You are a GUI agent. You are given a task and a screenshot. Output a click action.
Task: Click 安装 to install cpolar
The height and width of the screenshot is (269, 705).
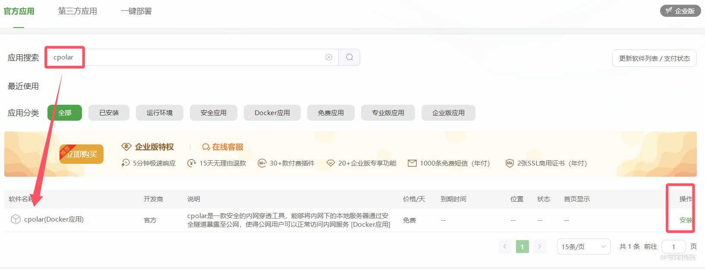click(x=685, y=220)
